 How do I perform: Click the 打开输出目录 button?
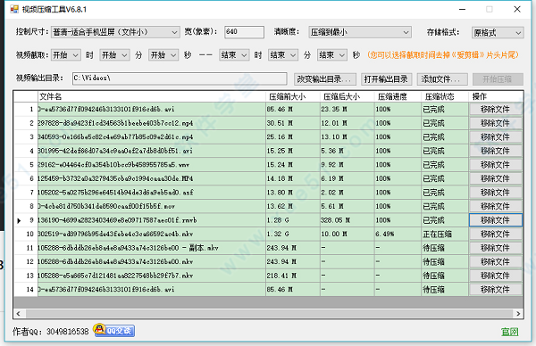(x=386, y=79)
